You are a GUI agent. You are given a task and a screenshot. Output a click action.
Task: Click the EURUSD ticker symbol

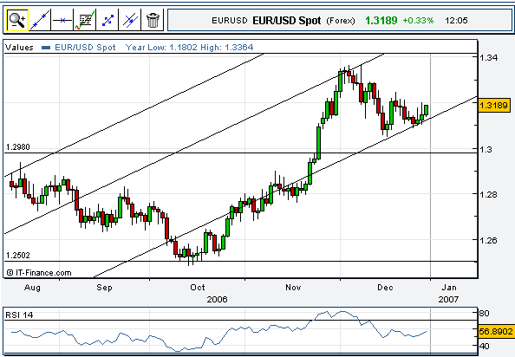(229, 21)
